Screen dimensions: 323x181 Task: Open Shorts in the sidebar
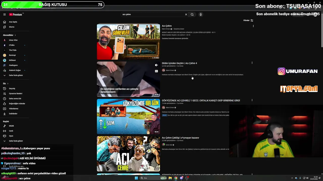12,27
